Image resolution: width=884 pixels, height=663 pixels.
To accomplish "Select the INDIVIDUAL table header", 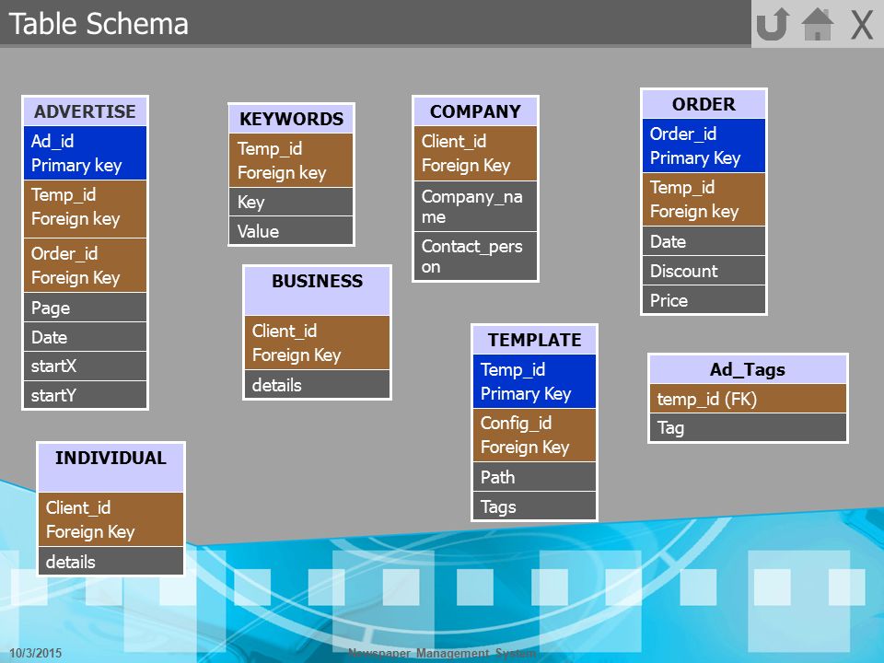I will 110,468.
